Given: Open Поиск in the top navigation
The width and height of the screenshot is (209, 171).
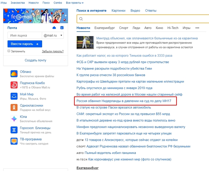Looking at the screenshot, I should (x=46, y=3).
